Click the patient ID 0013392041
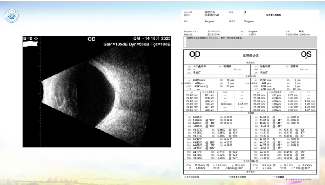The width and height of the screenshot is (325, 185). [212, 15]
